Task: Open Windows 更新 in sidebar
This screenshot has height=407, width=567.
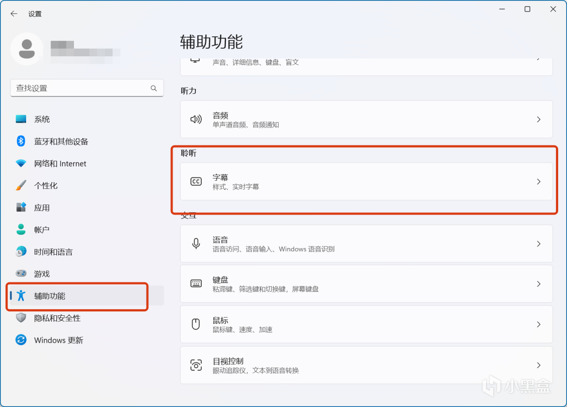Action: point(86,340)
